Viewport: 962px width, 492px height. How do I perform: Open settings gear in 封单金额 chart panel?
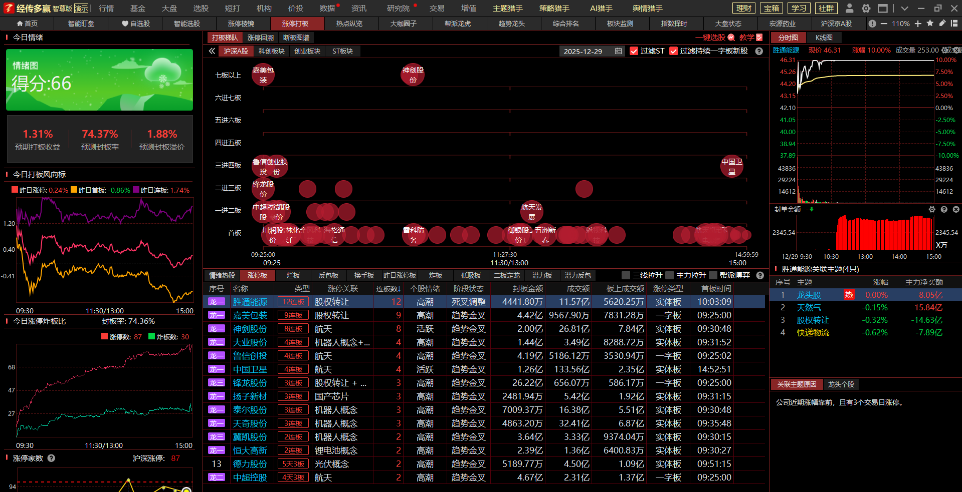pyautogui.click(x=932, y=209)
